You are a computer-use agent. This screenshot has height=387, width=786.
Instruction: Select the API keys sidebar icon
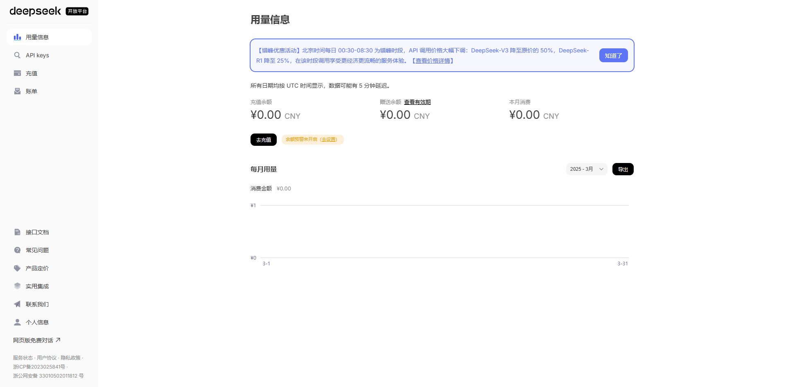tap(17, 55)
